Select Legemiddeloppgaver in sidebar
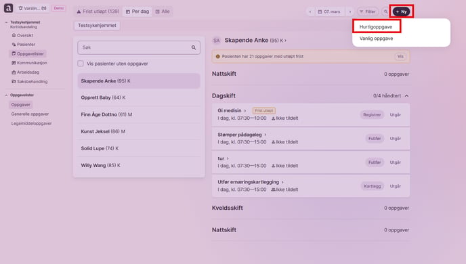The image size is (466, 264). click(x=32, y=123)
